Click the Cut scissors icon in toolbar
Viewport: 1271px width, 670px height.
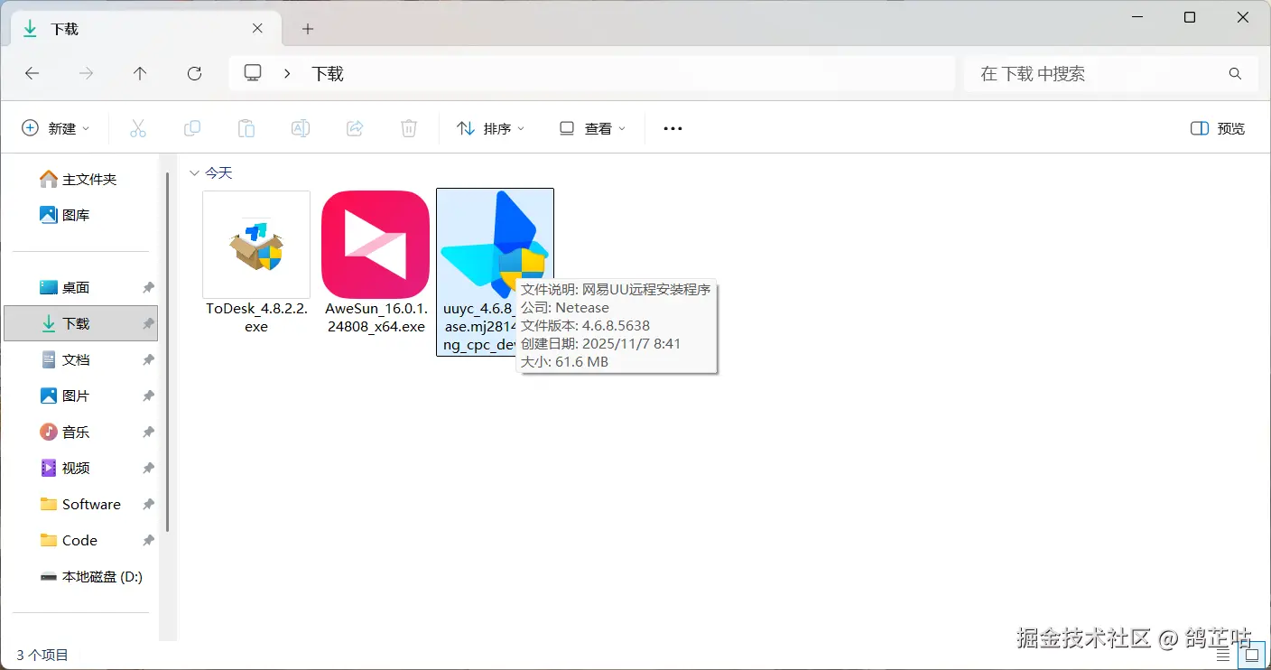pos(138,128)
